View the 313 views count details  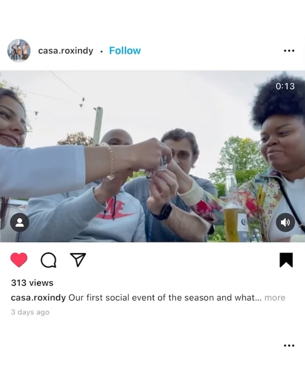click(32, 283)
